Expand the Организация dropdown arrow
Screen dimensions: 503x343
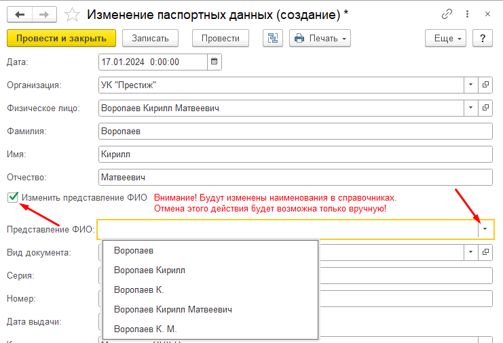click(471, 85)
